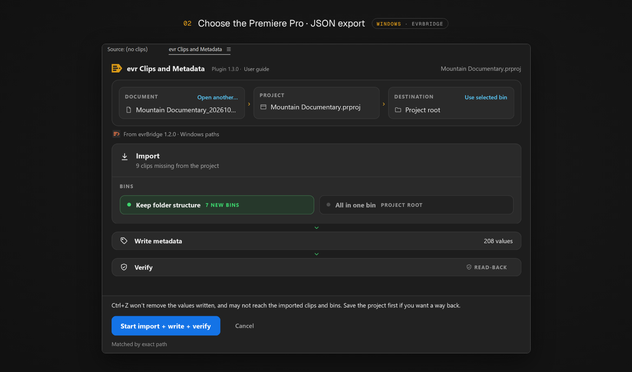This screenshot has width=632, height=372.
Task: Click Start import + write + verify button
Action: tap(166, 326)
